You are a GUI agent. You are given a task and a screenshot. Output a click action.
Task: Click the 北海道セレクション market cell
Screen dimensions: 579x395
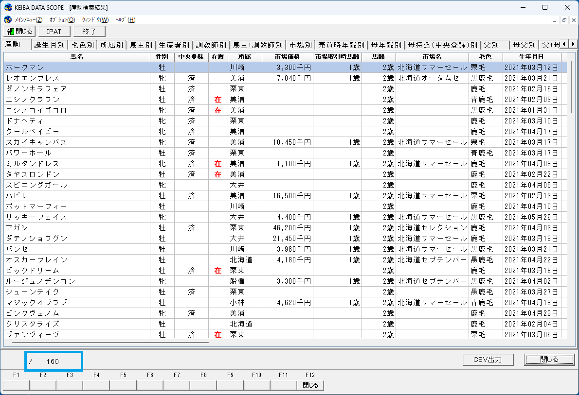pos(432,228)
